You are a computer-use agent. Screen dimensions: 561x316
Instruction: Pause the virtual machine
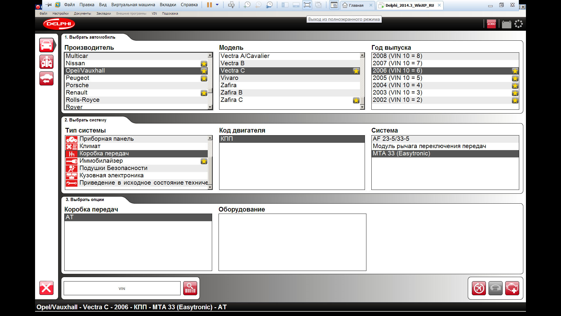click(x=209, y=5)
